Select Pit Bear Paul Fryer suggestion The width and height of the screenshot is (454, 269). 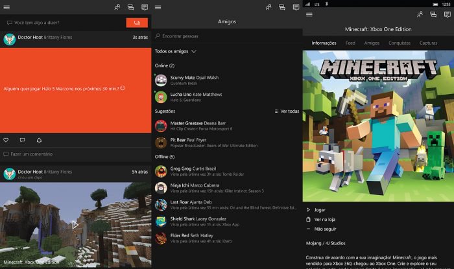coord(227,143)
